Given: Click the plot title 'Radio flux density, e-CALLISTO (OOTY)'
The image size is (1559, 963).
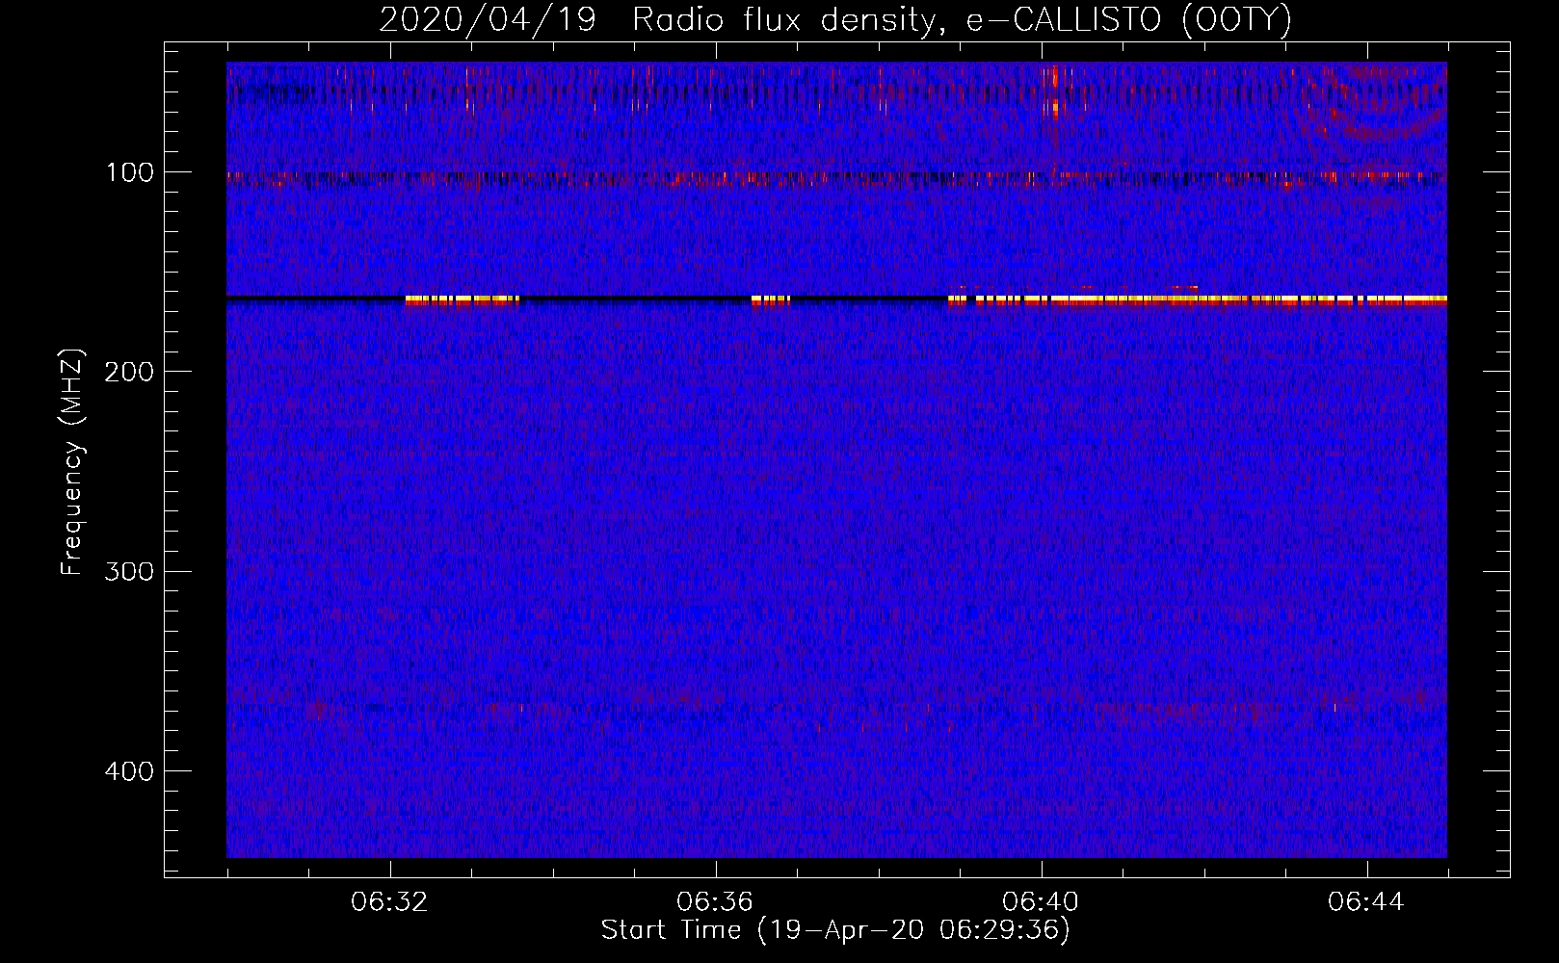Looking at the screenshot, I should 962,20.
